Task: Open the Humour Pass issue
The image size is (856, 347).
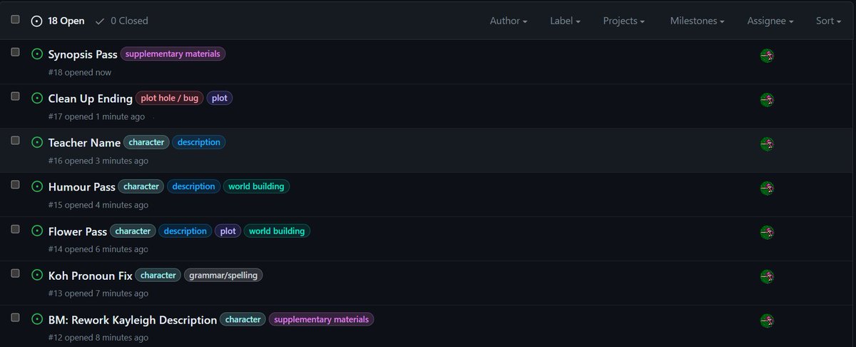Action: (81, 188)
